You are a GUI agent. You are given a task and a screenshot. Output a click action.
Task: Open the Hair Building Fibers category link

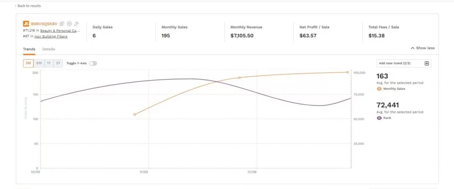tap(51, 36)
